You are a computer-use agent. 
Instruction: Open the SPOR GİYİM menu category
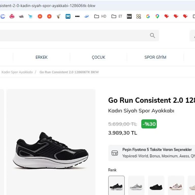155,57
